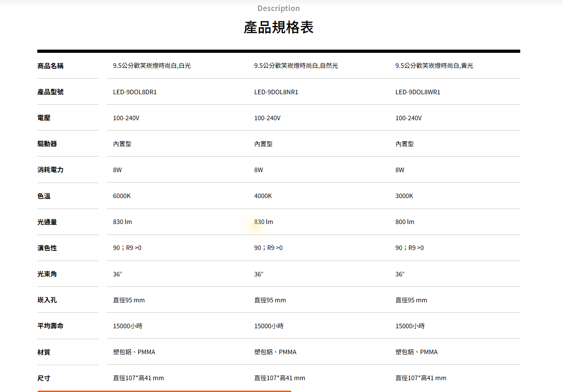Click the 產品規格表 heading
This screenshot has width=563, height=392.
[x=278, y=27]
